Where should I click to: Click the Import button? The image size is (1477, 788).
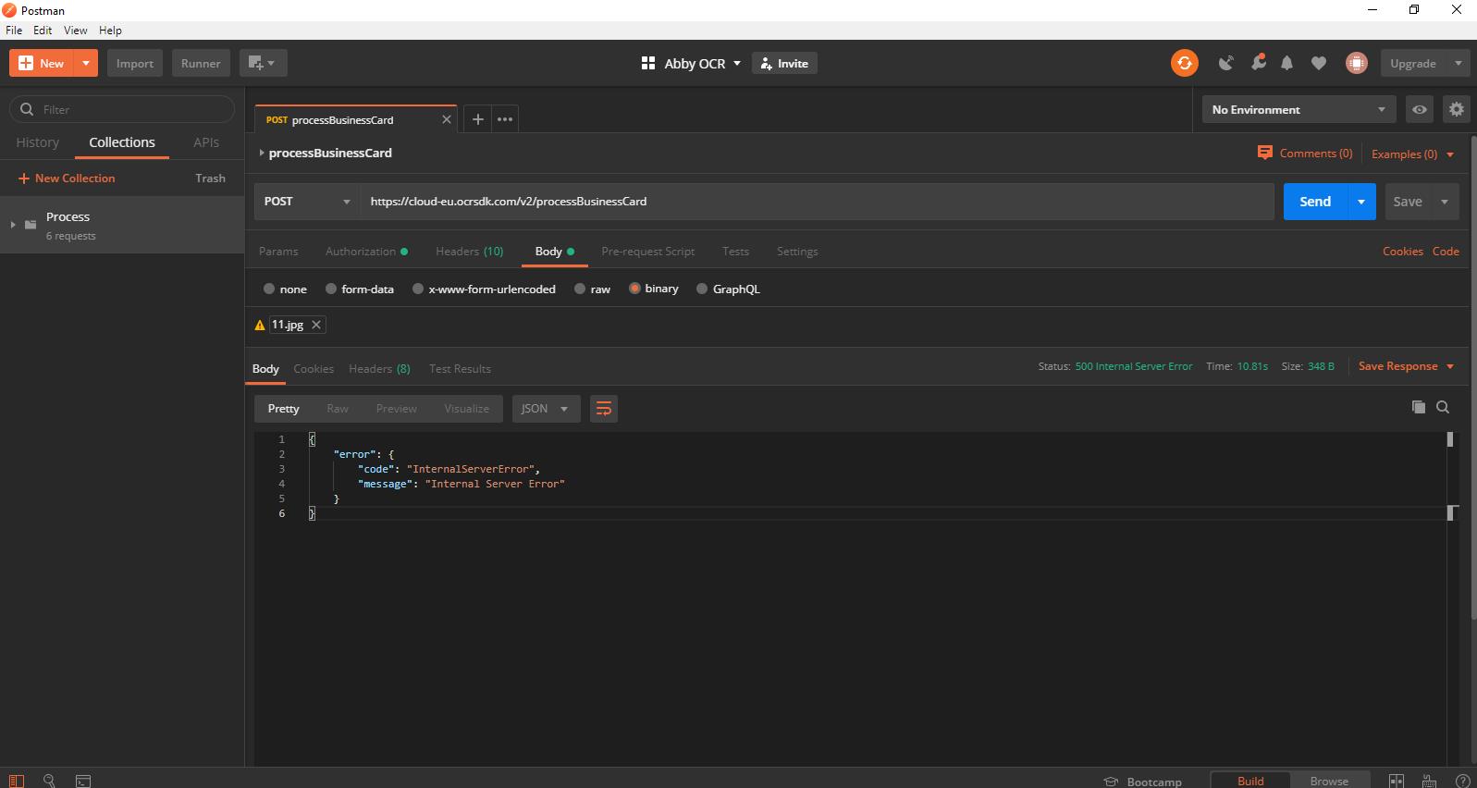click(135, 63)
